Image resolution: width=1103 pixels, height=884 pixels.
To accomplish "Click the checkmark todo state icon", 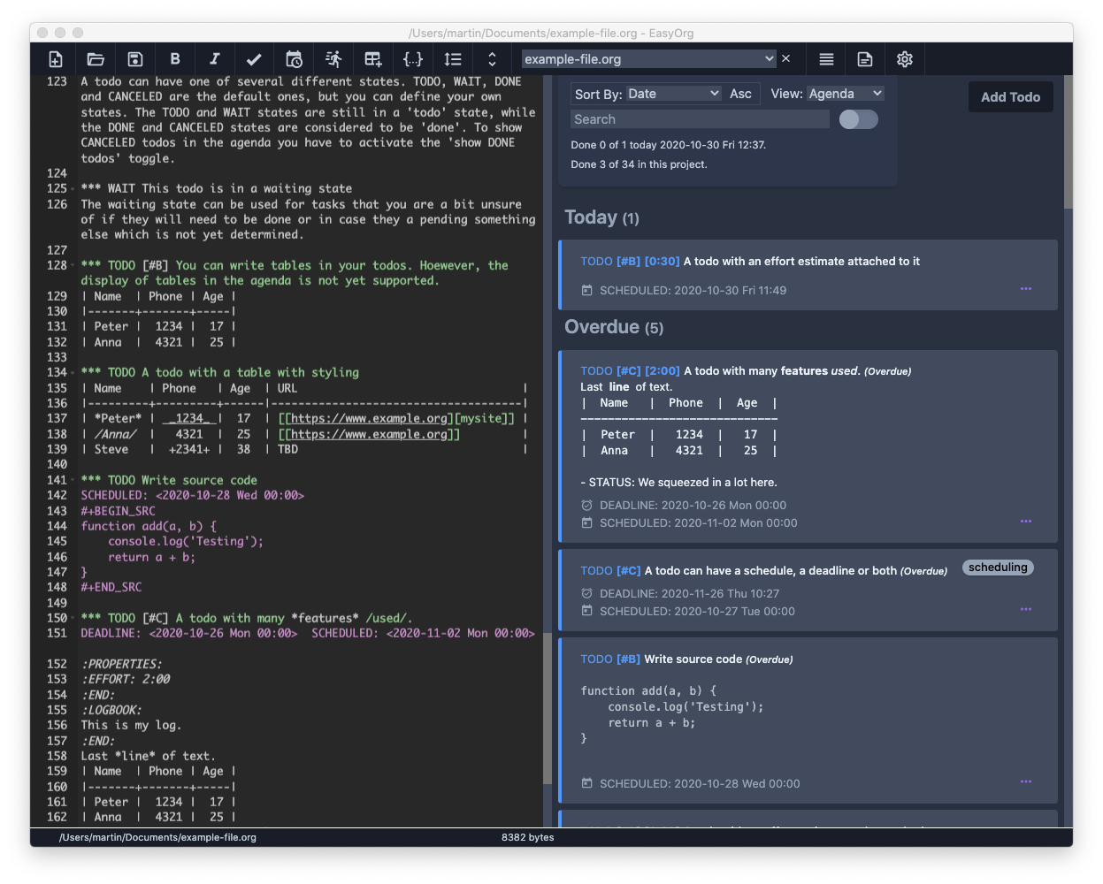I will pos(254,58).
